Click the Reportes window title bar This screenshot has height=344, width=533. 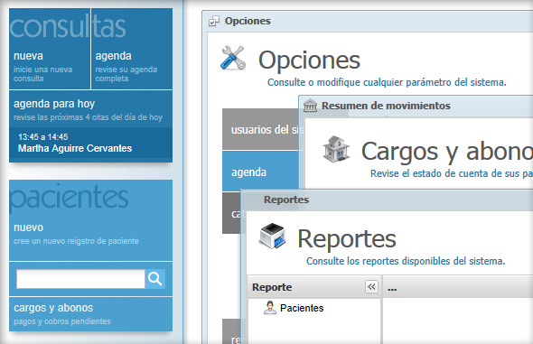[387, 200]
